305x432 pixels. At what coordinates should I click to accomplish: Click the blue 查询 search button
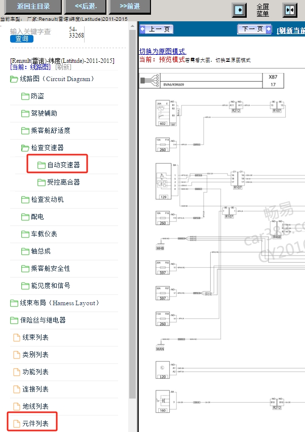point(22,39)
